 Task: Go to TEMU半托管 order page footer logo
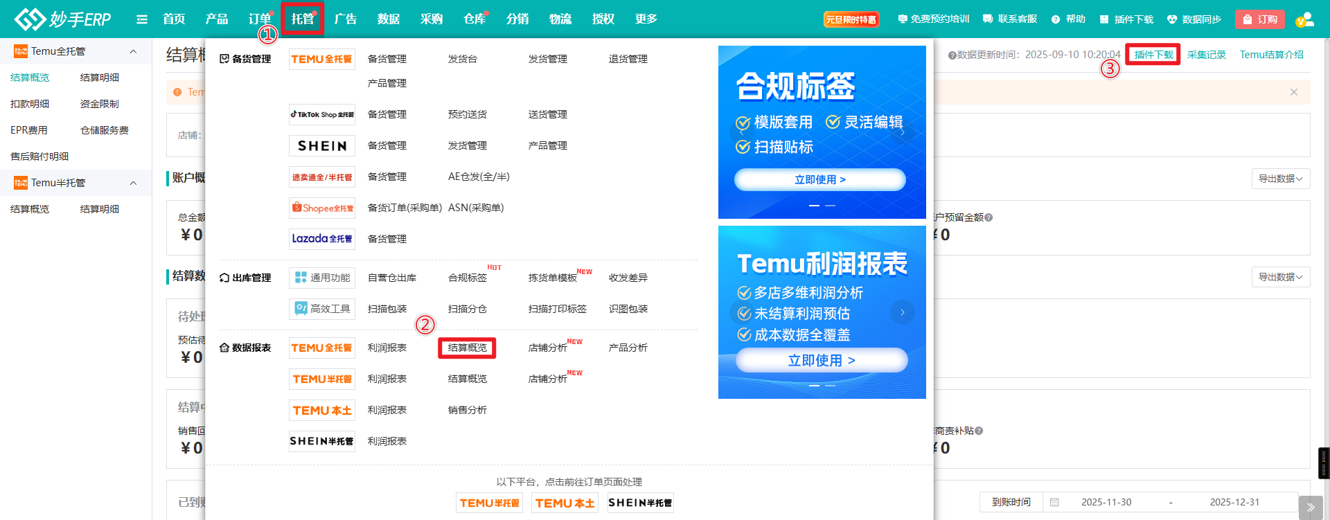pyautogui.click(x=489, y=503)
